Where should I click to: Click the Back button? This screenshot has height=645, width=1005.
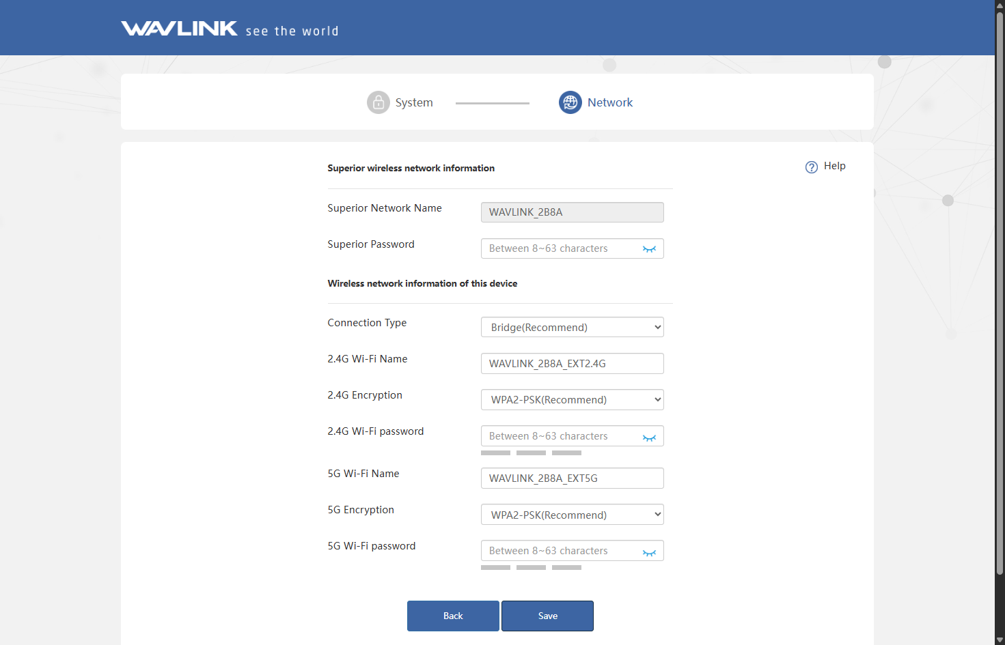pos(453,616)
